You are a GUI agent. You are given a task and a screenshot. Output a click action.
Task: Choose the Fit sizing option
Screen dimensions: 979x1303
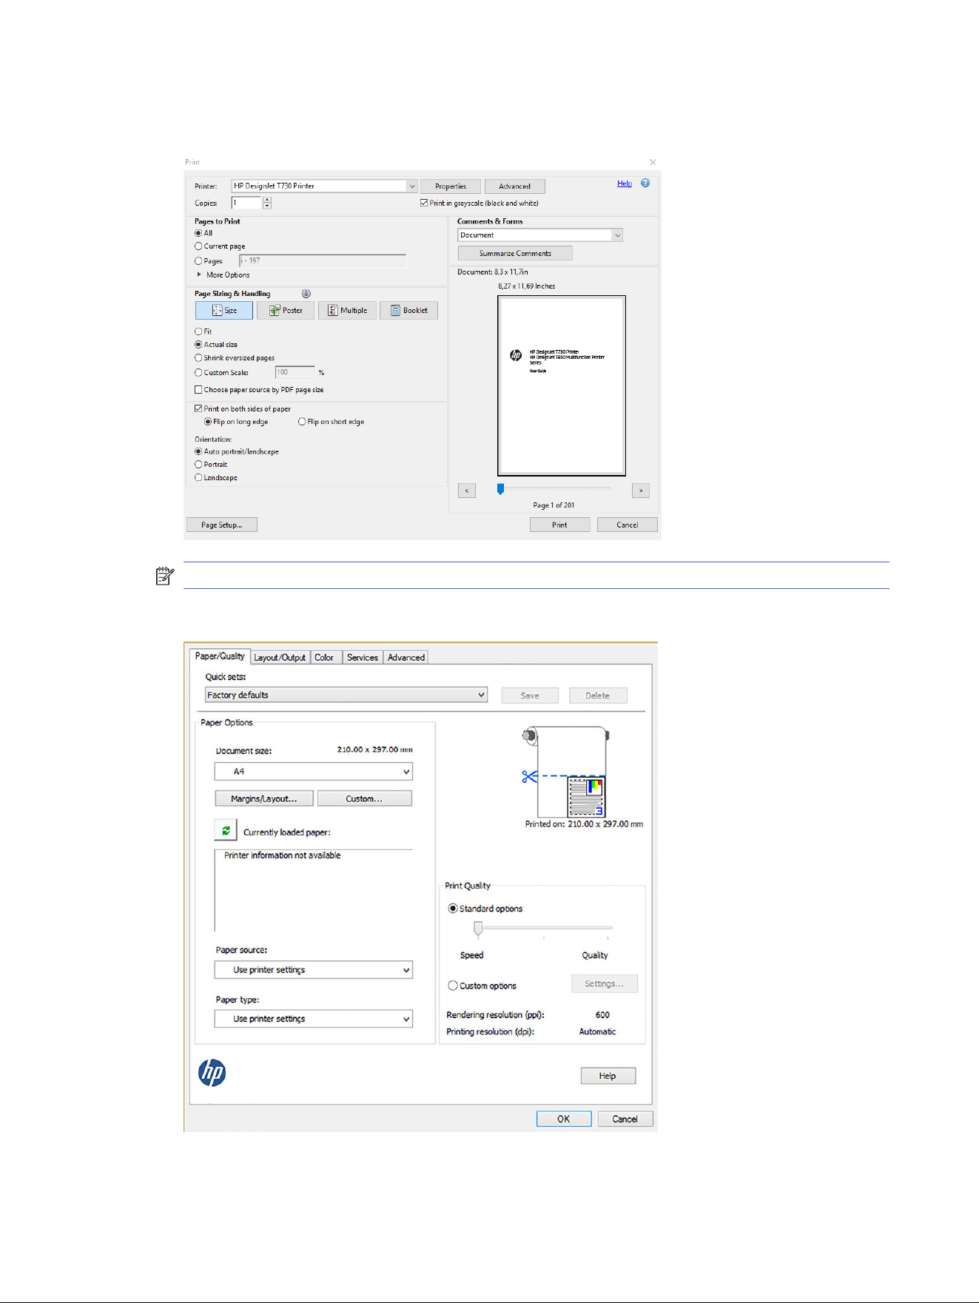198,331
